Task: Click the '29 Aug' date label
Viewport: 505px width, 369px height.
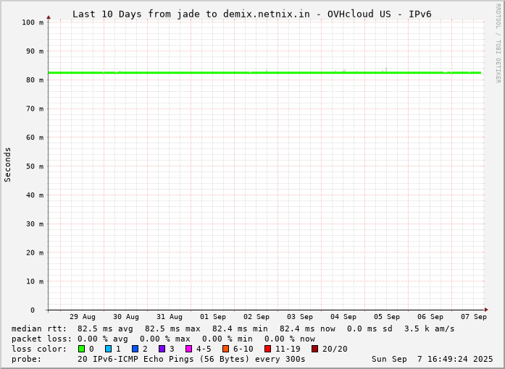Action: point(83,317)
